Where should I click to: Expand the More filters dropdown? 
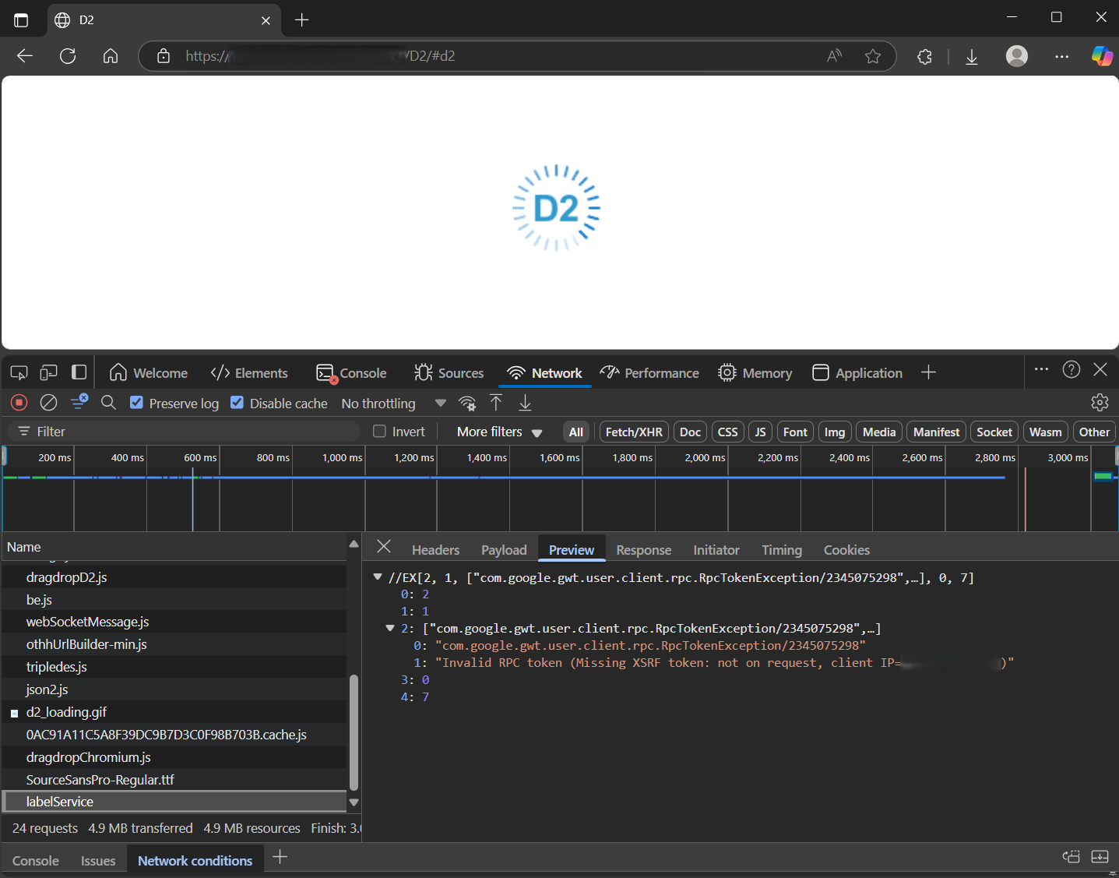(499, 432)
